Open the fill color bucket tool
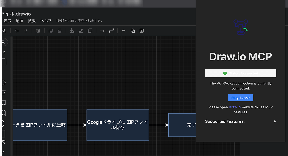Viewport: 288px width, 156px height. click(x=72, y=31)
